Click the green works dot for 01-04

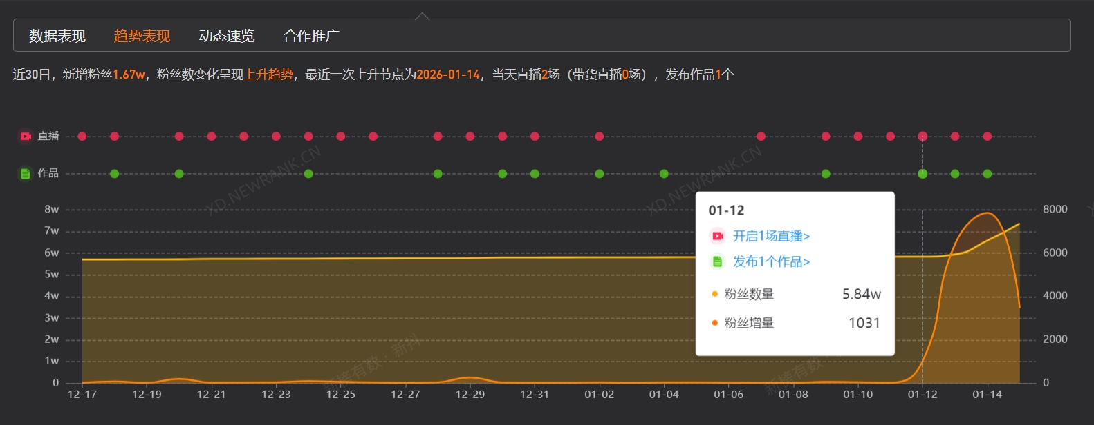[x=664, y=174]
